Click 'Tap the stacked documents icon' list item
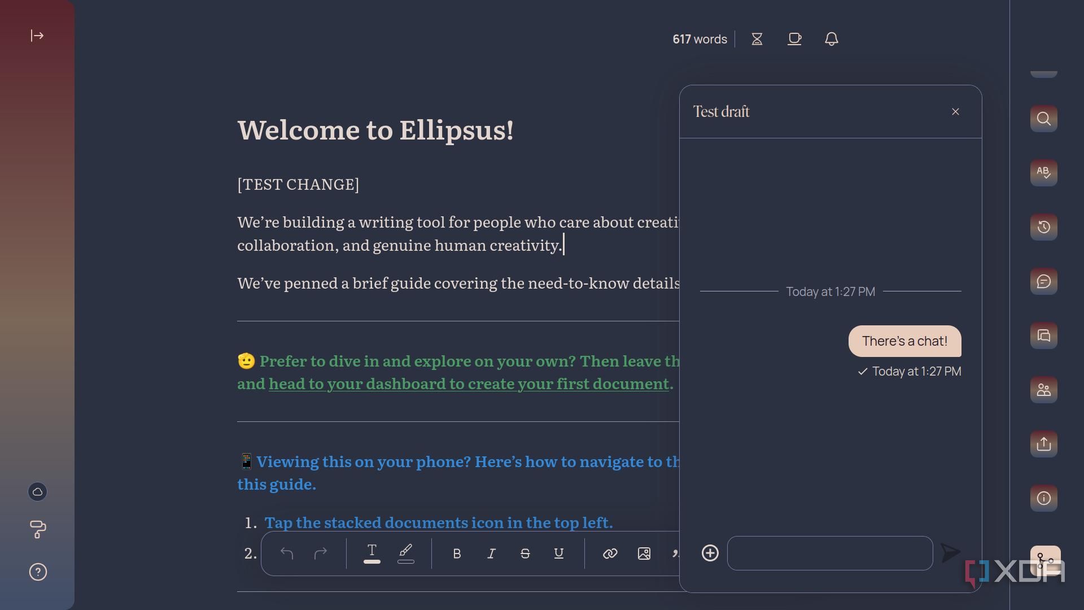Screen dimensions: 1084x610 pos(439,523)
